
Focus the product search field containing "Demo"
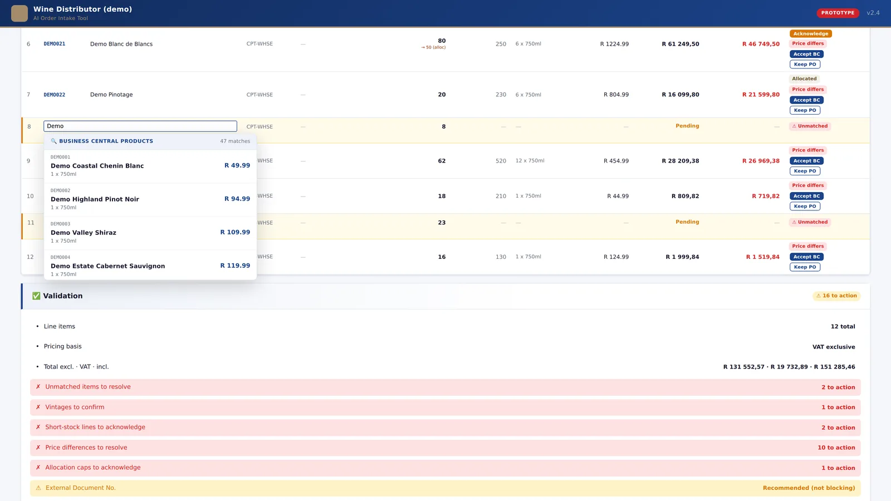140,126
